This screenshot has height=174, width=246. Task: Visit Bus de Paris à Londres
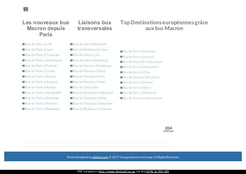138,57
